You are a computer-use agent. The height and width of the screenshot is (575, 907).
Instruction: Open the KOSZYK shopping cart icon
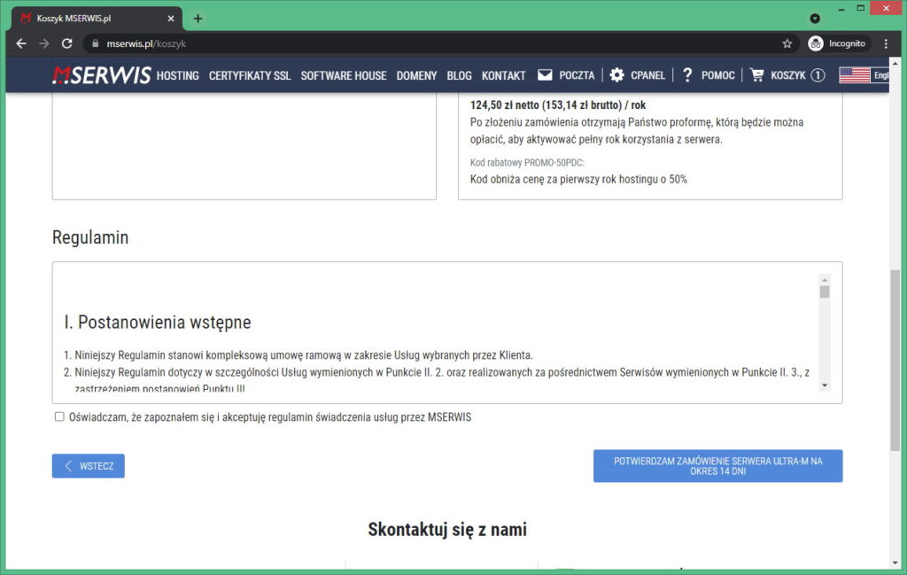[x=757, y=75]
